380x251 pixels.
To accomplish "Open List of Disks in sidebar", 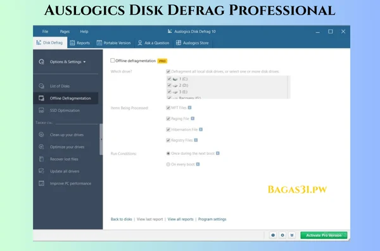I will click(x=60, y=86).
